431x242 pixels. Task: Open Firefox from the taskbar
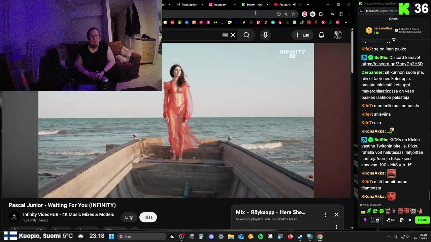tap(290, 237)
